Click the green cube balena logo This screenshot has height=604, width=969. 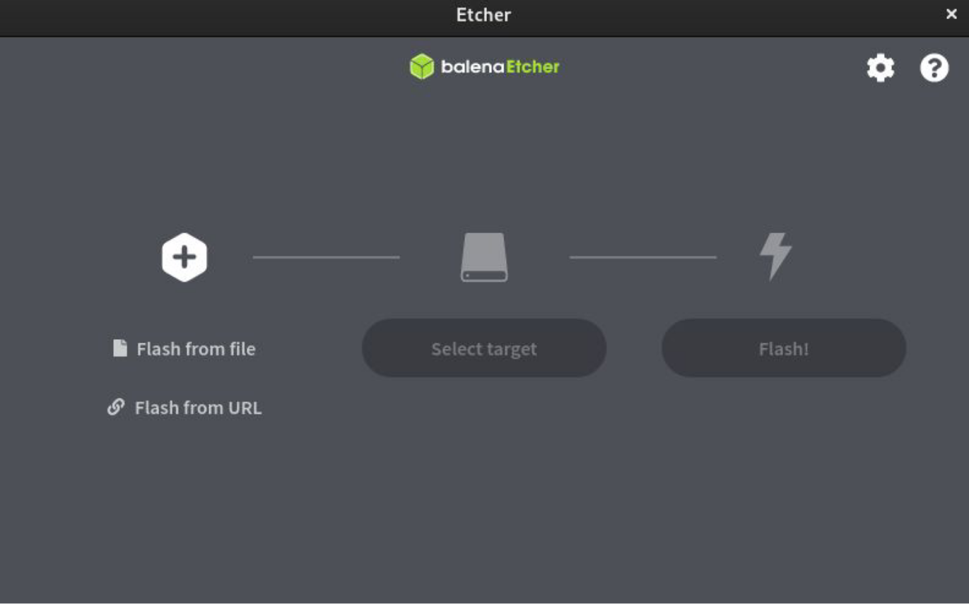(422, 67)
